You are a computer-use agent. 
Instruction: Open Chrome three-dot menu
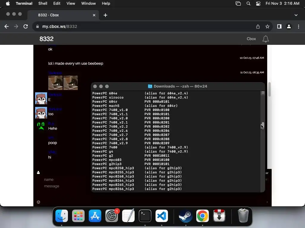click(x=298, y=26)
